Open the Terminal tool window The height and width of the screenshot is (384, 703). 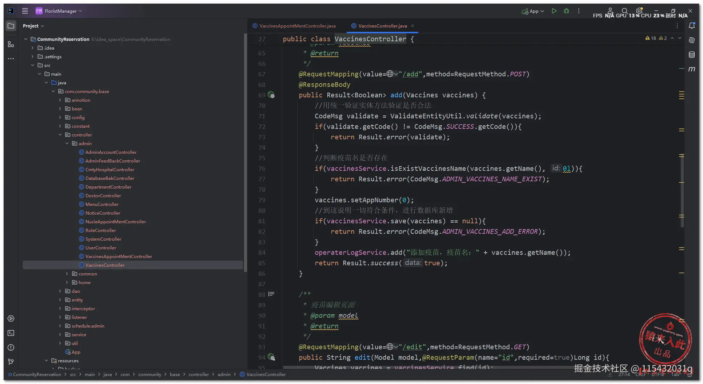[11, 333]
